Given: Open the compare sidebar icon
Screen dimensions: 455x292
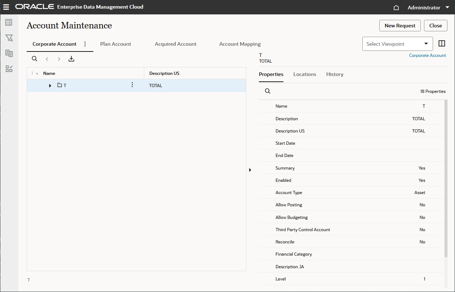Looking at the screenshot, I should point(9,53).
